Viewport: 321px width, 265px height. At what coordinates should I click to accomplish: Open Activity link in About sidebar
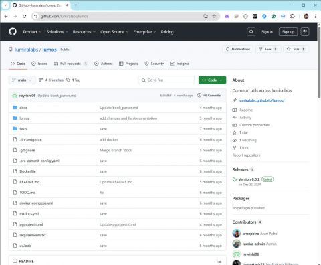(x=245, y=118)
